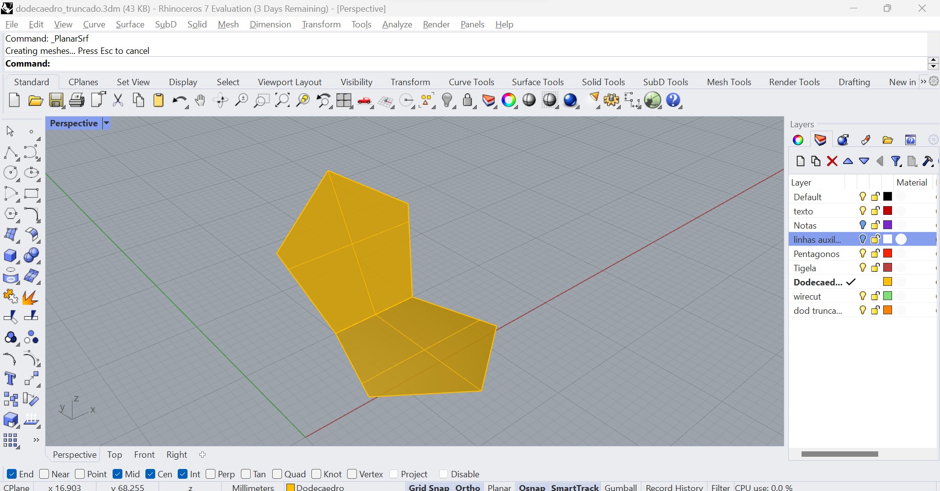Open a file with the folder icon
This screenshot has width=940, height=491.
(x=35, y=100)
